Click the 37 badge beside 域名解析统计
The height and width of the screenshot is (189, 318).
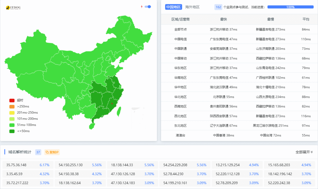click(x=38, y=152)
